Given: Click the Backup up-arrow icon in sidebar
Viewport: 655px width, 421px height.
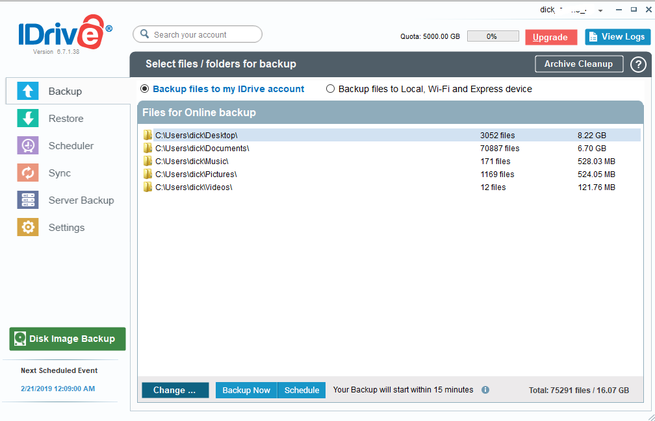Looking at the screenshot, I should (x=28, y=91).
